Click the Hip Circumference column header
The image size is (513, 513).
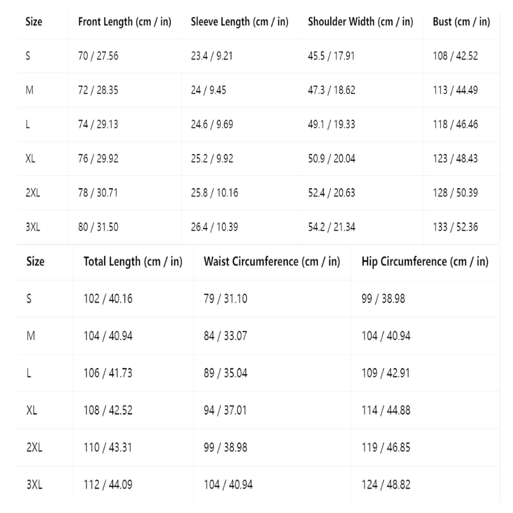point(425,262)
